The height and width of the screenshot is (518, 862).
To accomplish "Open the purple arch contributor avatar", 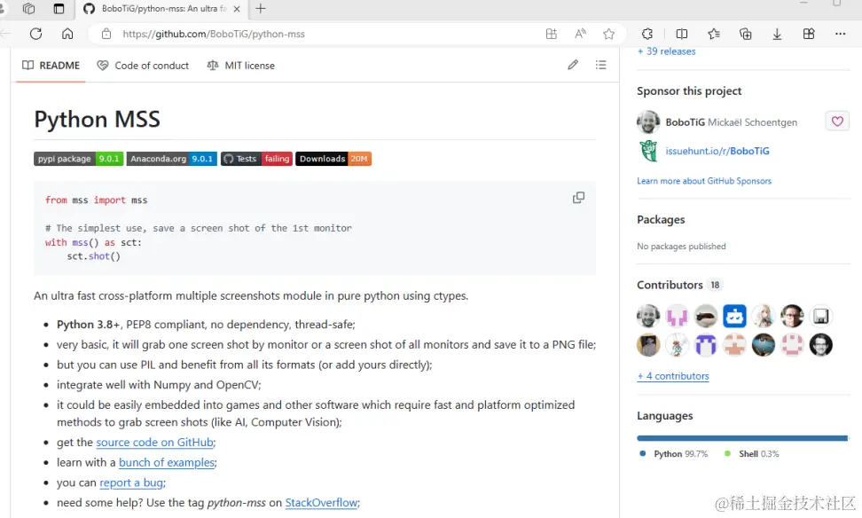I will (706, 345).
